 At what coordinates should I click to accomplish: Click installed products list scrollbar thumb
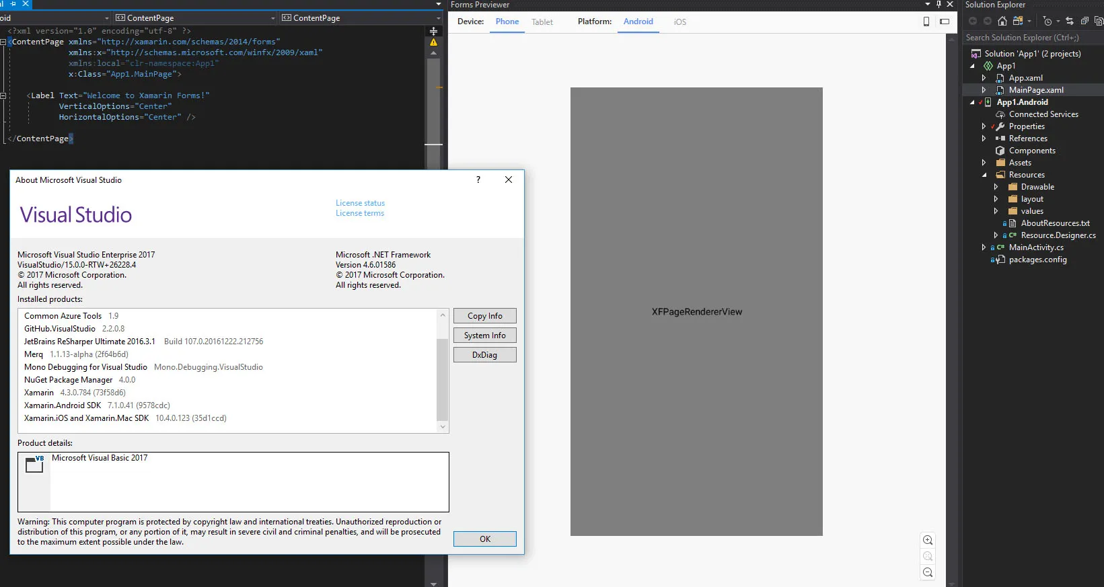coord(442,379)
